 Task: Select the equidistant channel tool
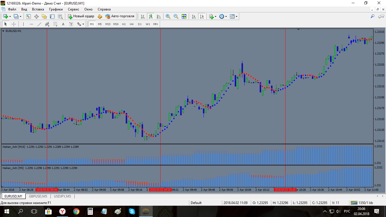tap(47, 24)
